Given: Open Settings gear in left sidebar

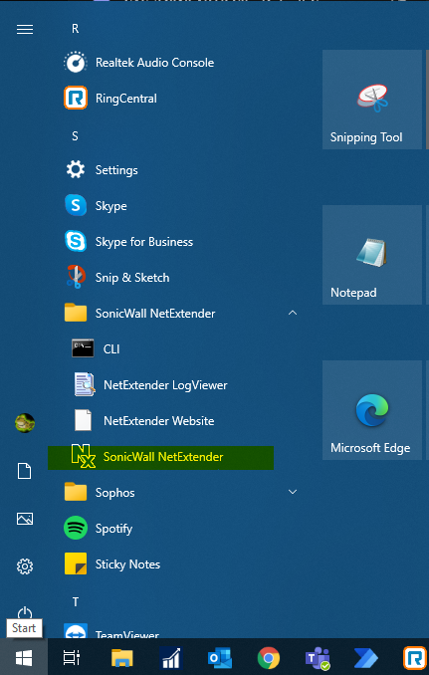Looking at the screenshot, I should pos(25,566).
